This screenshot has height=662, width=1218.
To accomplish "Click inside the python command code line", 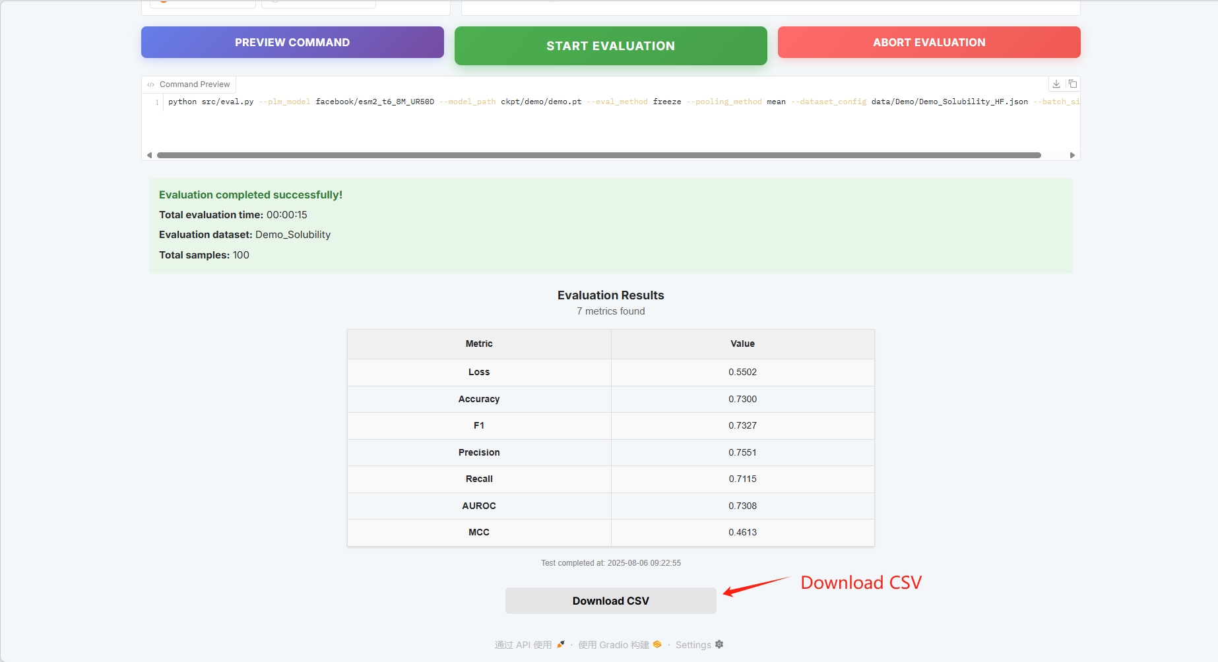I will (x=462, y=102).
